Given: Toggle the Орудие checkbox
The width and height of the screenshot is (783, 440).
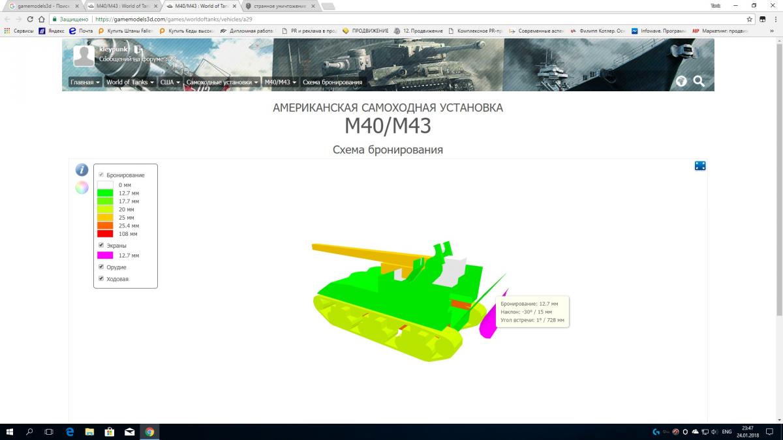Looking at the screenshot, I should (100, 267).
